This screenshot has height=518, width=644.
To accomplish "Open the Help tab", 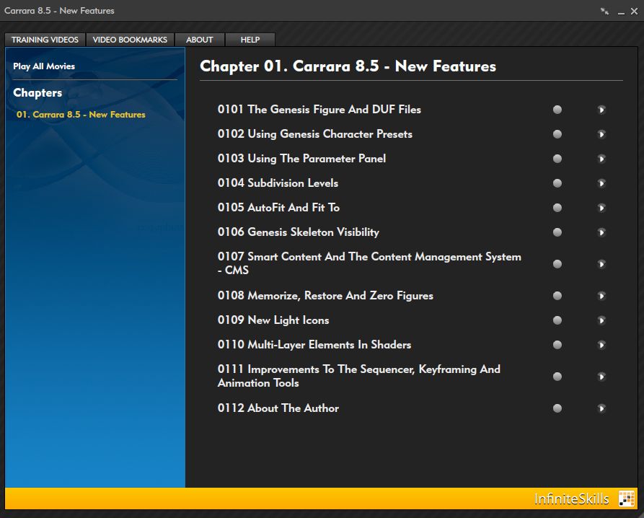I will (x=250, y=40).
